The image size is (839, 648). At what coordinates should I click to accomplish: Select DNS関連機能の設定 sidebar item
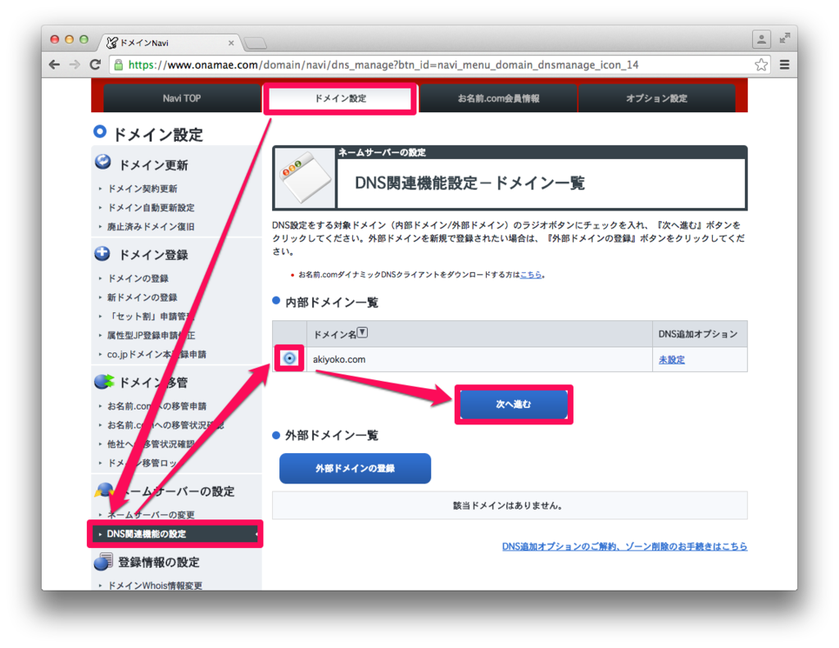pos(175,534)
